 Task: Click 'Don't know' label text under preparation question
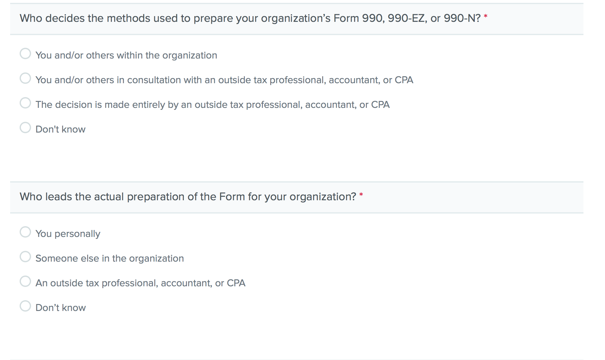click(x=60, y=308)
